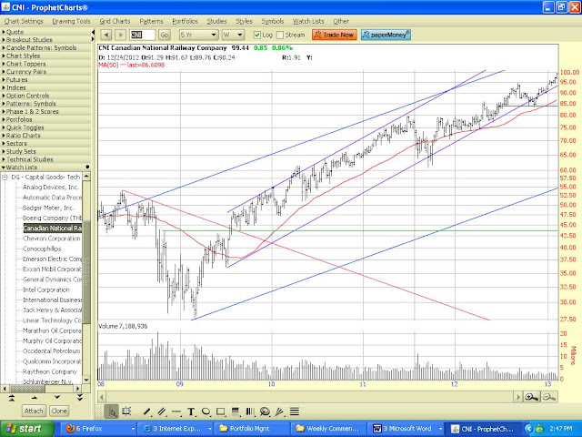This screenshot has height=437, width=582.
Task: Expand the Sectors section
Action: (45, 144)
